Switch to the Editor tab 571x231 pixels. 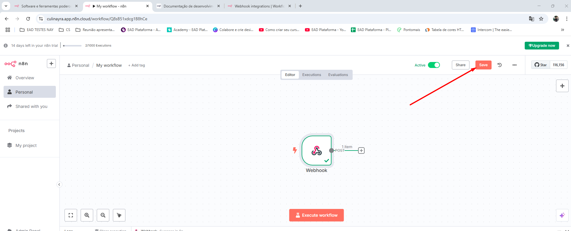click(290, 75)
